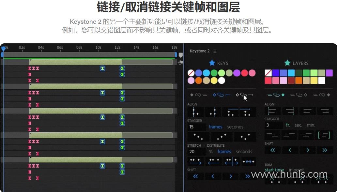Pick the no-color Layers square with slash
The width and height of the screenshot is (337, 192).
pos(268,73)
